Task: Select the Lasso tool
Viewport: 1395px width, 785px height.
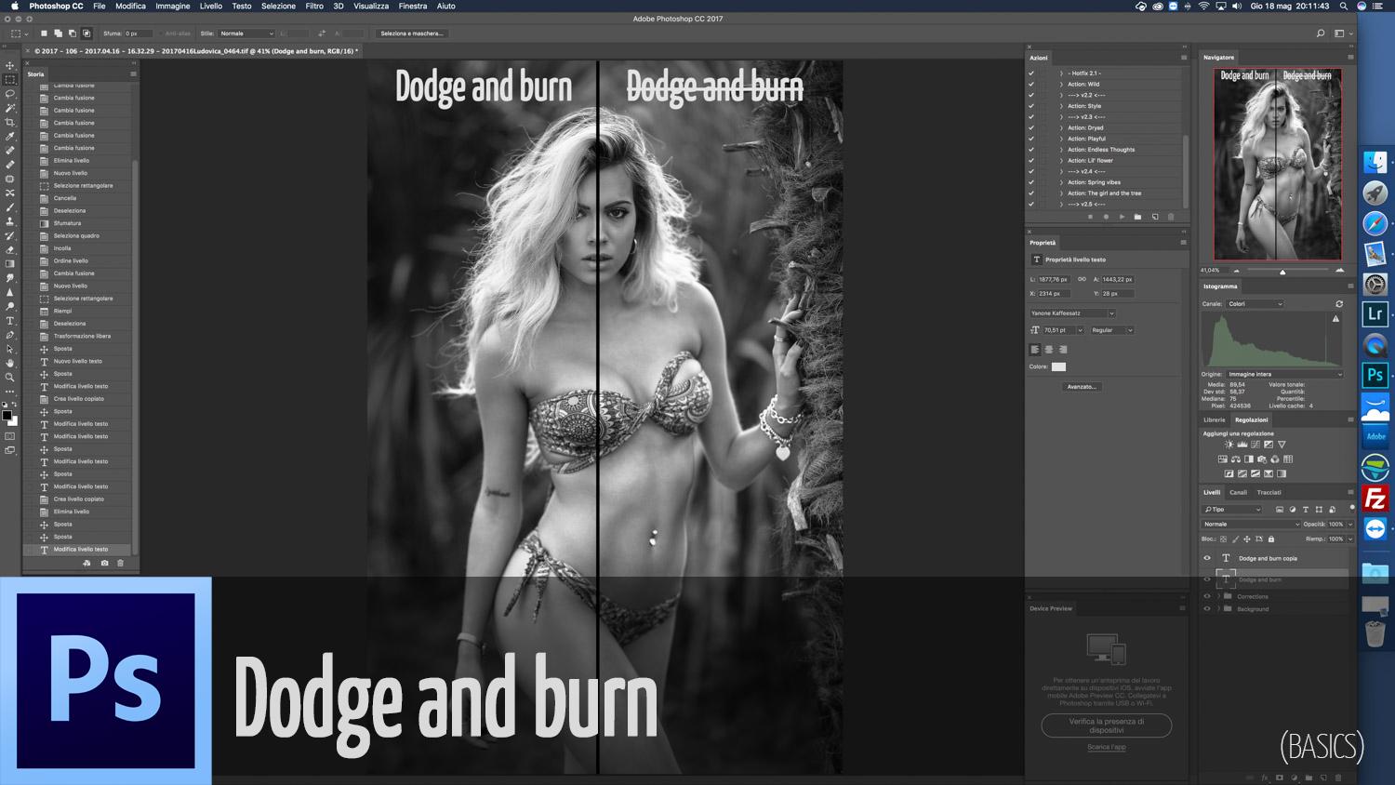Action: [10, 94]
